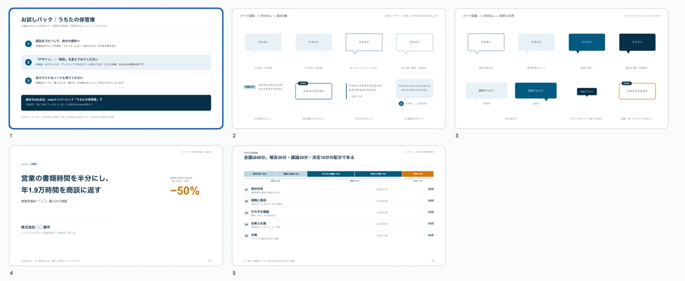Click step 1 row "部品をコピーして、自分の資料へ"

pos(116,44)
